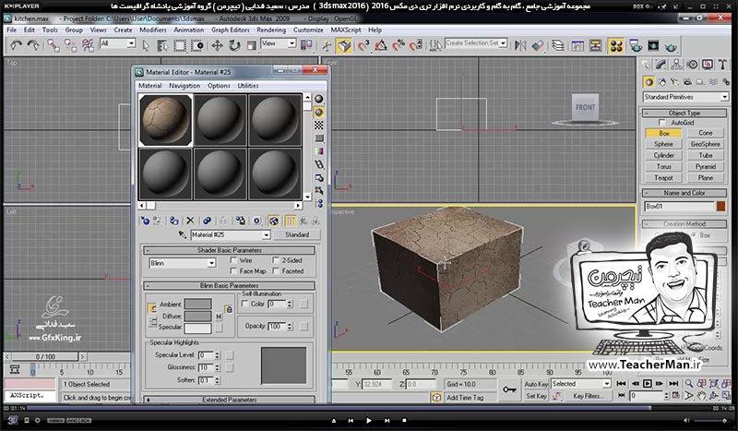Click the Pyramid primitive button
Image resolution: width=738 pixels, height=431 pixels.
(705, 167)
